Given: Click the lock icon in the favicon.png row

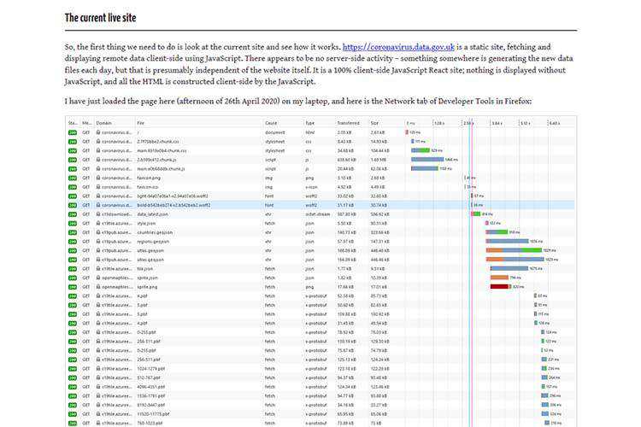Looking at the screenshot, I should click(x=98, y=178).
